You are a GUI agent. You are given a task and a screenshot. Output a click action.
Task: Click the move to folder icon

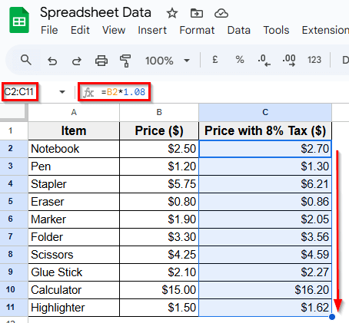point(197,13)
